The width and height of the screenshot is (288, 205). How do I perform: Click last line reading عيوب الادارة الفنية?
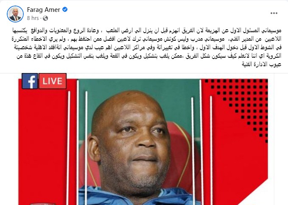click(x=262, y=65)
